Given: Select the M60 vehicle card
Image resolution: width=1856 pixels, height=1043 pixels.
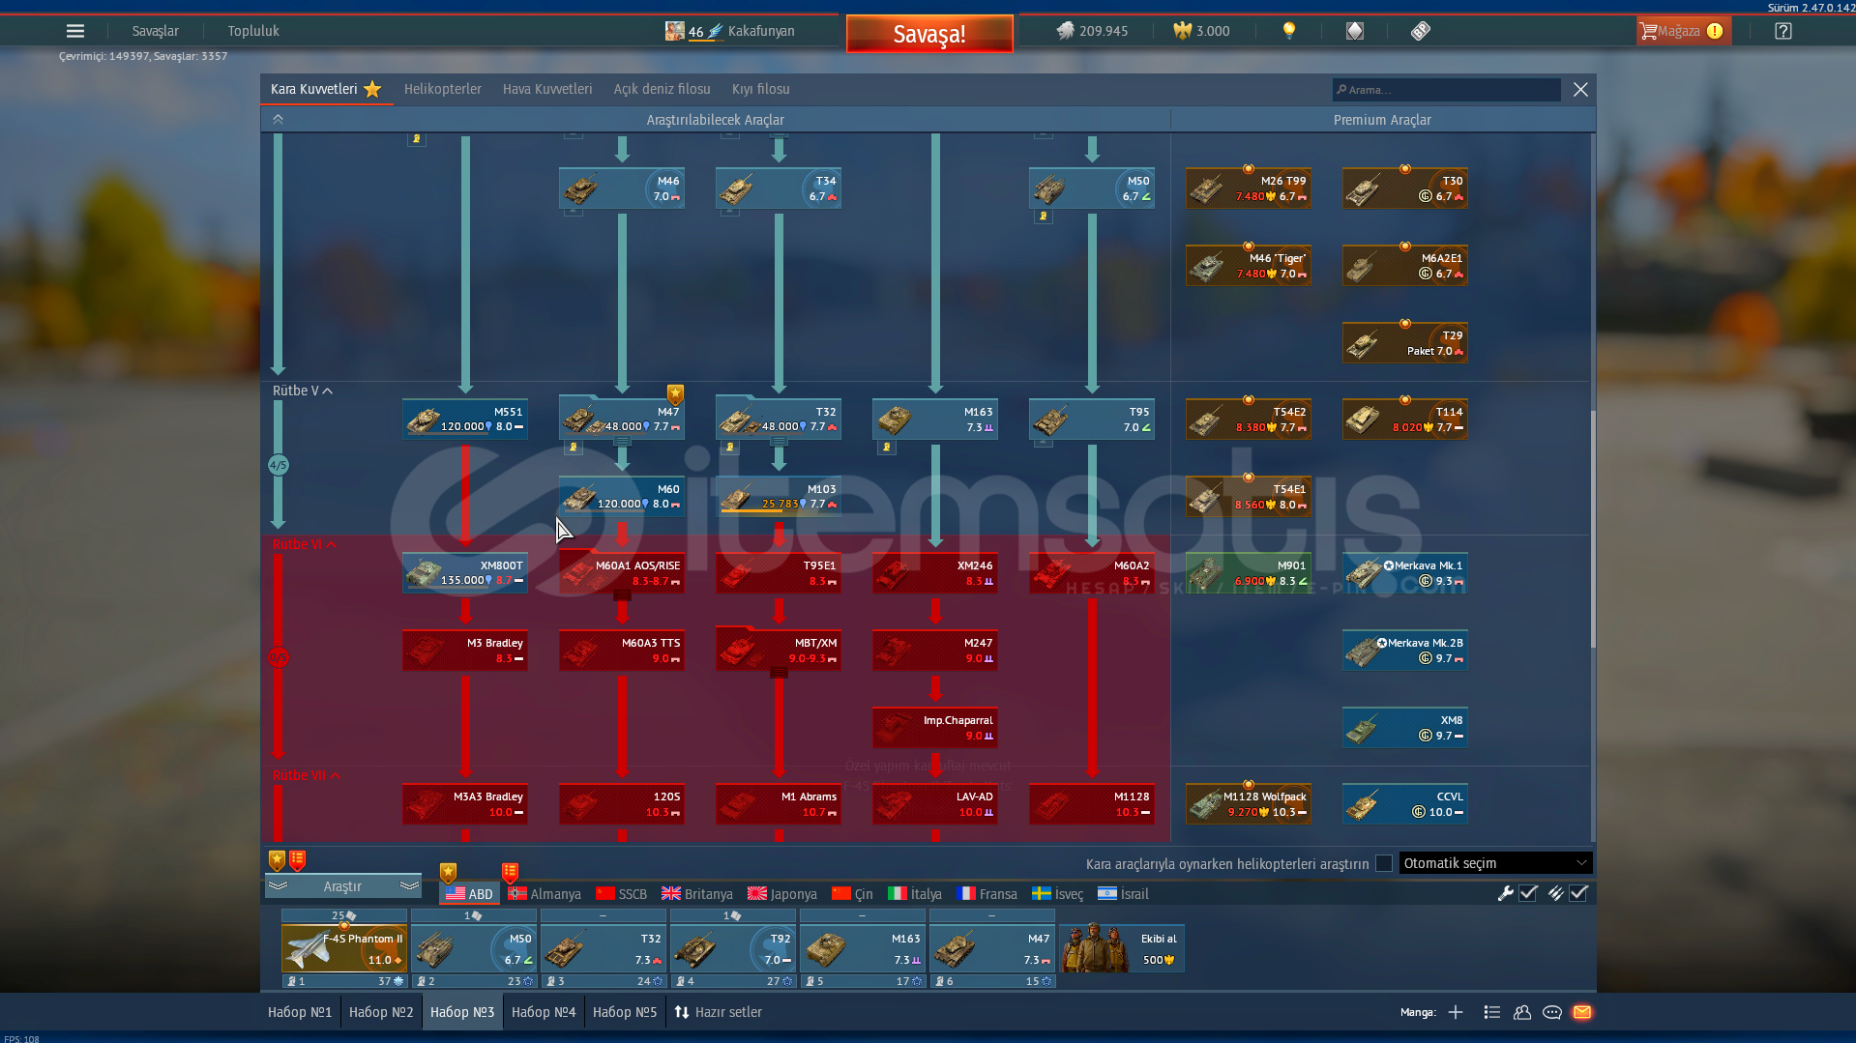Looking at the screenshot, I should (x=622, y=497).
